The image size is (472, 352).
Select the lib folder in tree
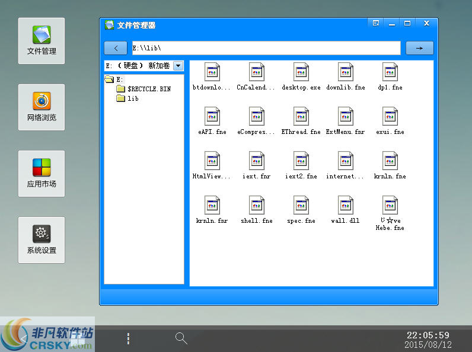(127, 98)
